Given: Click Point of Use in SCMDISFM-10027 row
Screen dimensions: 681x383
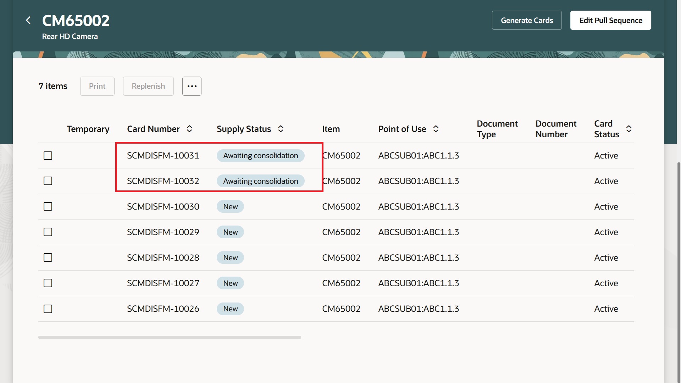Looking at the screenshot, I should tap(419, 283).
